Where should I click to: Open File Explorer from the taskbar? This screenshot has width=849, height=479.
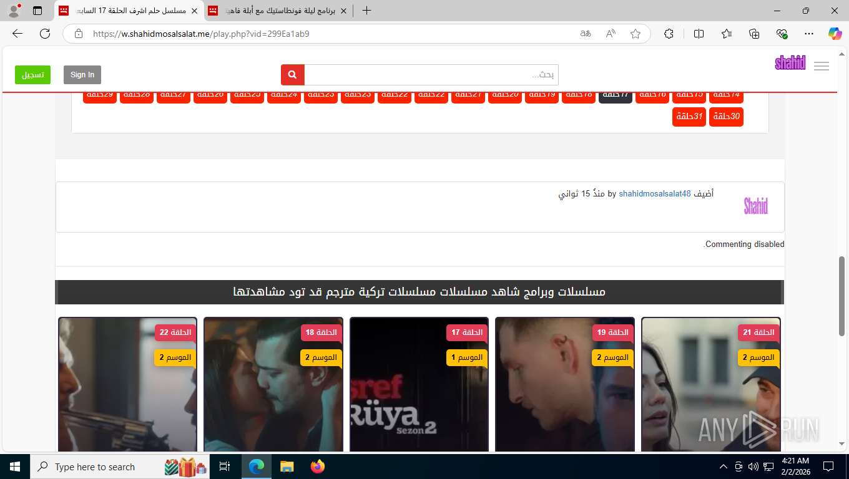tap(287, 467)
